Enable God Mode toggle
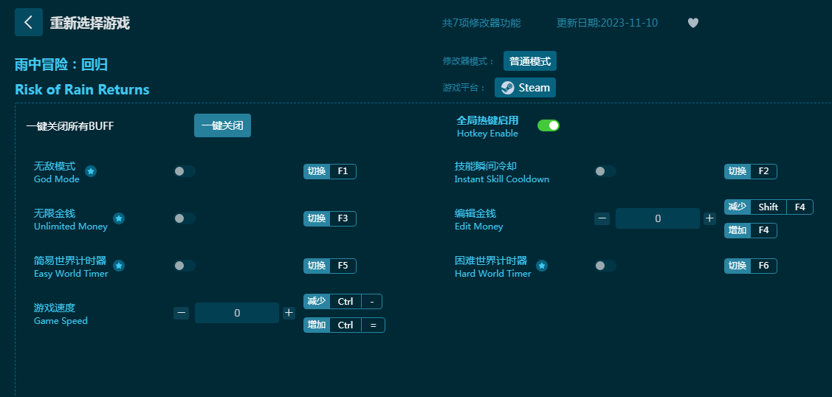Image resolution: width=832 pixels, height=397 pixels. point(185,171)
